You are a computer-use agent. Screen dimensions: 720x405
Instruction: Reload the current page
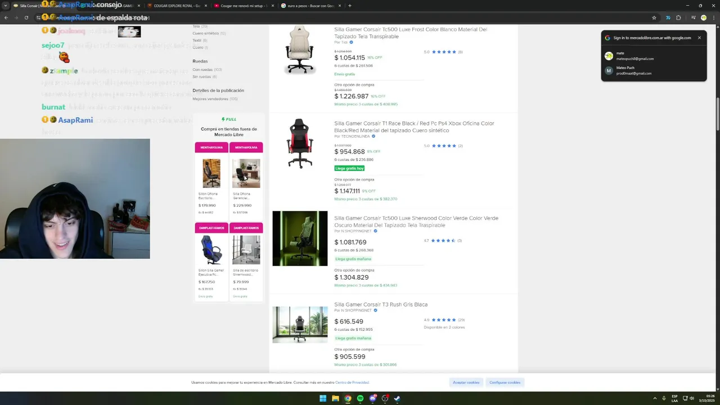(26, 17)
